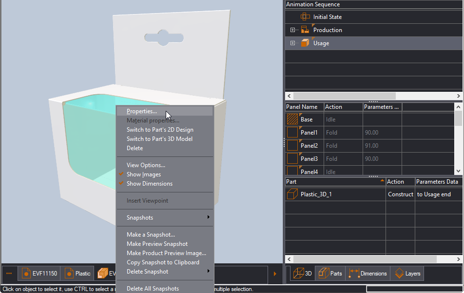Image resolution: width=464 pixels, height=293 pixels.
Task: Switch to the Dimensions tab
Action: coord(367,274)
